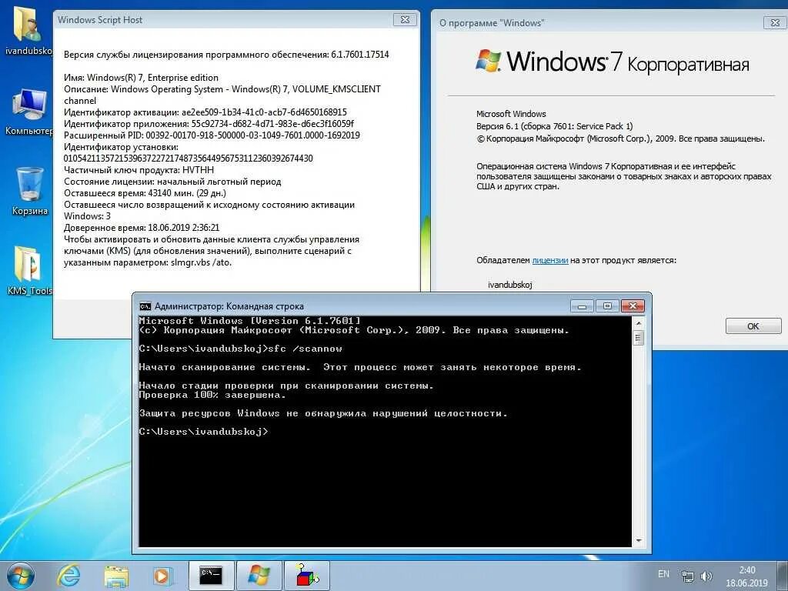Switch to colored cube taskbar button
This screenshot has width=788, height=591.
point(307,576)
